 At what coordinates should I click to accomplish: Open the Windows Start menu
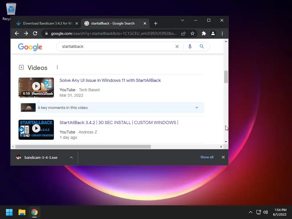pos(9,212)
